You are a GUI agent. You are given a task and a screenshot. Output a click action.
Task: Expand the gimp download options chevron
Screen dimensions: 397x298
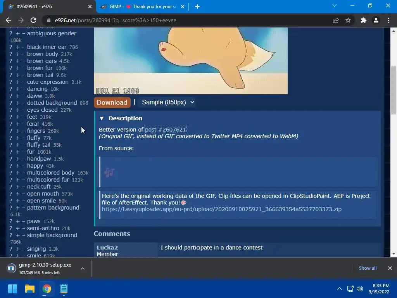click(x=83, y=269)
